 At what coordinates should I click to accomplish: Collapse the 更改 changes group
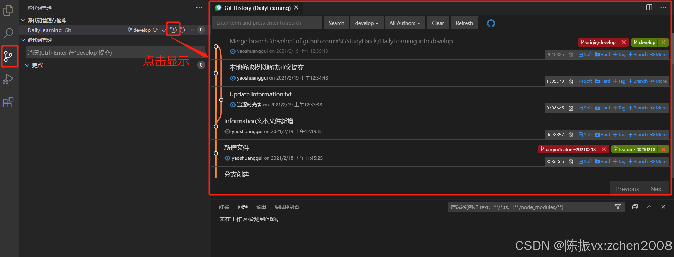pos(27,65)
